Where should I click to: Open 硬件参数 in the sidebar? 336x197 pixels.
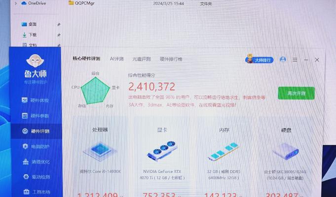coord(36,116)
